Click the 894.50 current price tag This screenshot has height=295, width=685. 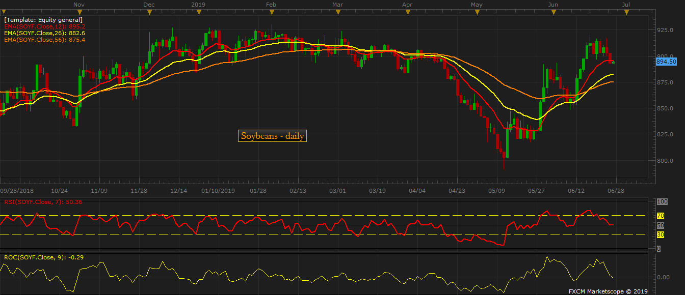pos(666,61)
